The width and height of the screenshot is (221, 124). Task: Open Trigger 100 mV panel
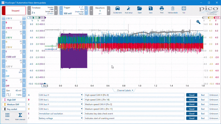click(x=73, y=10)
